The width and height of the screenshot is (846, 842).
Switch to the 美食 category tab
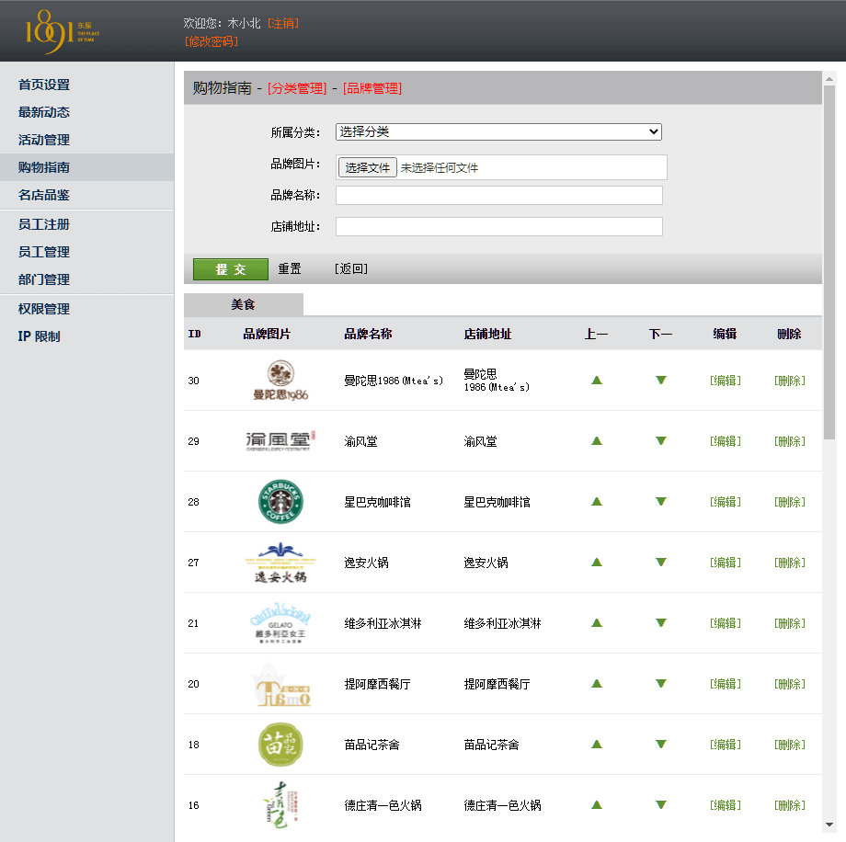click(244, 305)
